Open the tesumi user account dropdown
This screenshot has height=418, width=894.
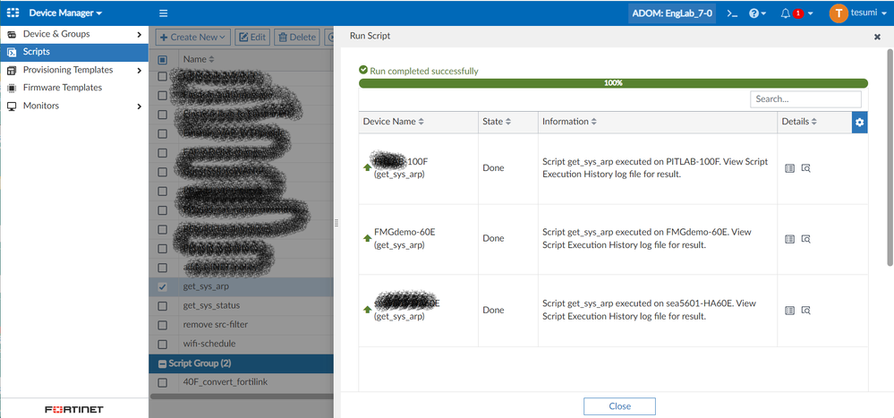pyautogui.click(x=870, y=13)
